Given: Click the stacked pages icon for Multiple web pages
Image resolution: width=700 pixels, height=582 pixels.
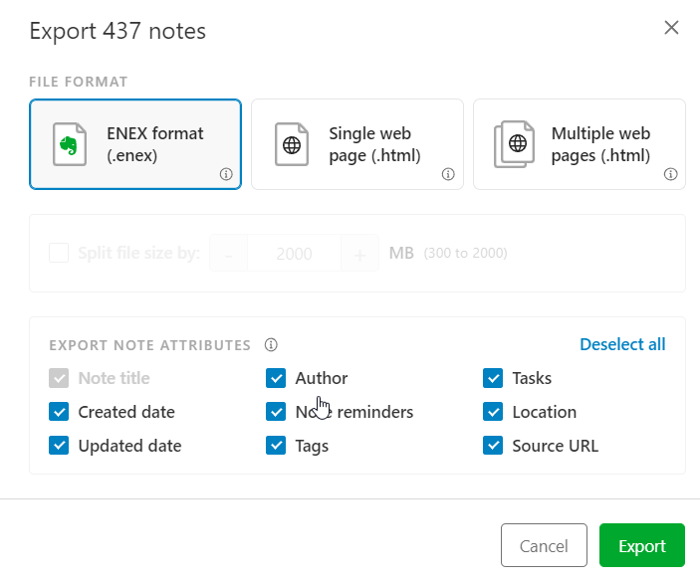Looking at the screenshot, I should pos(514,144).
